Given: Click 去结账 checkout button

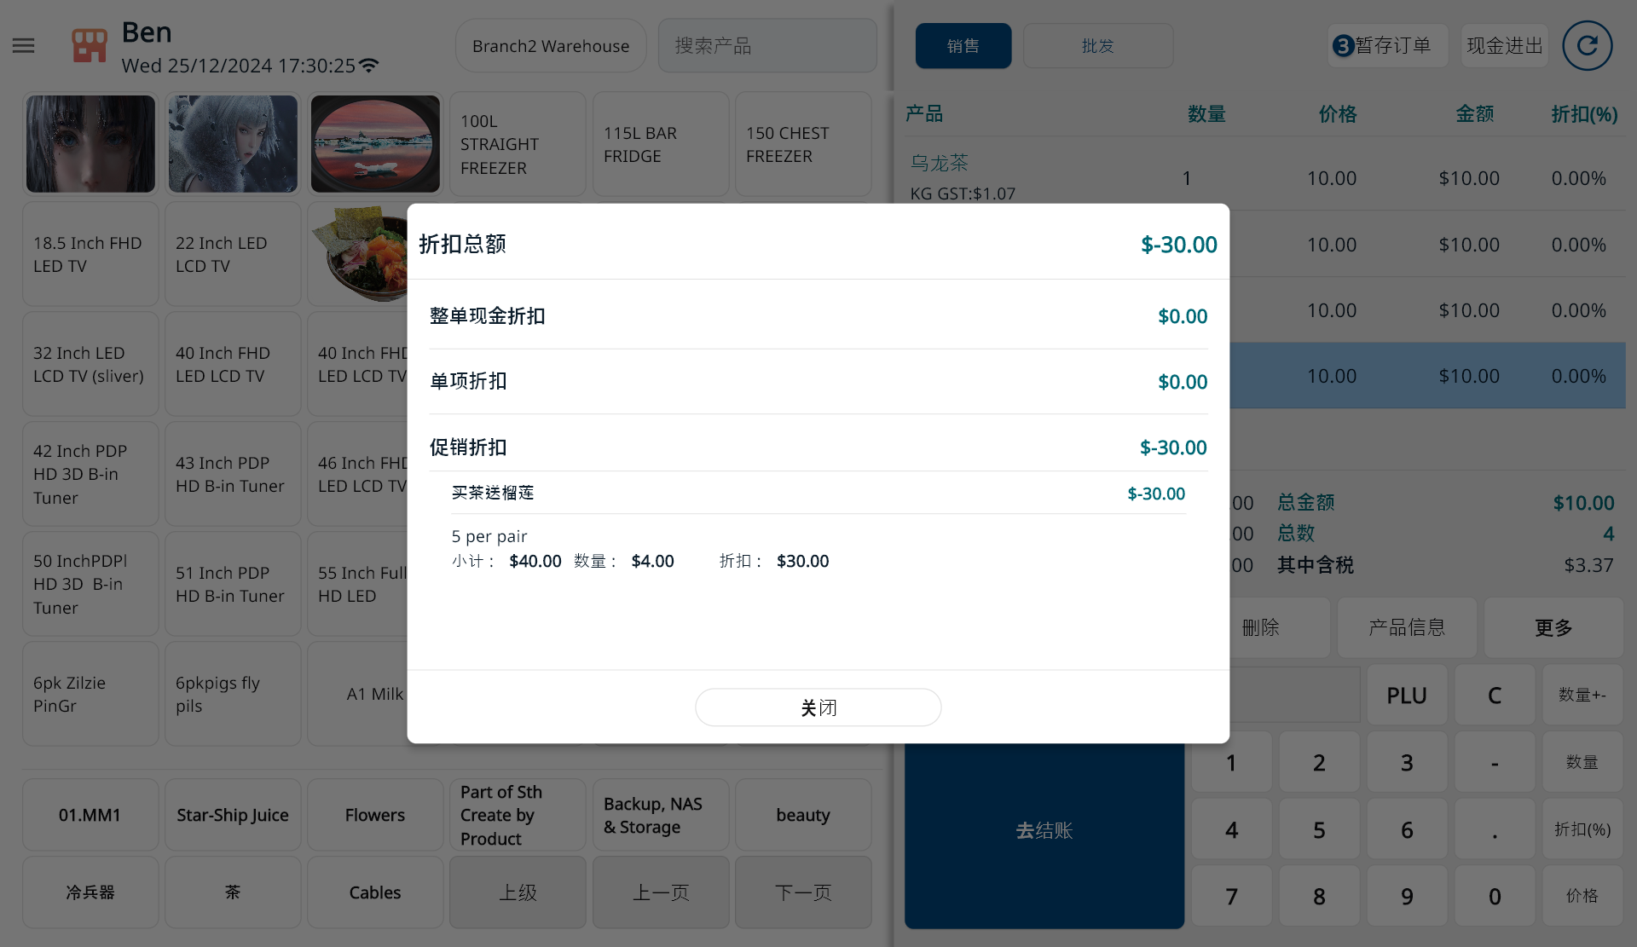Looking at the screenshot, I should [1044, 835].
